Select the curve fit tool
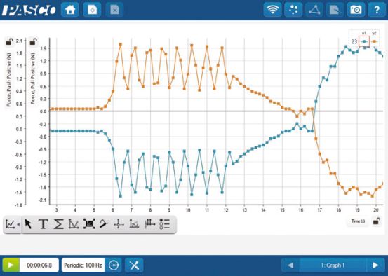 [74, 224]
